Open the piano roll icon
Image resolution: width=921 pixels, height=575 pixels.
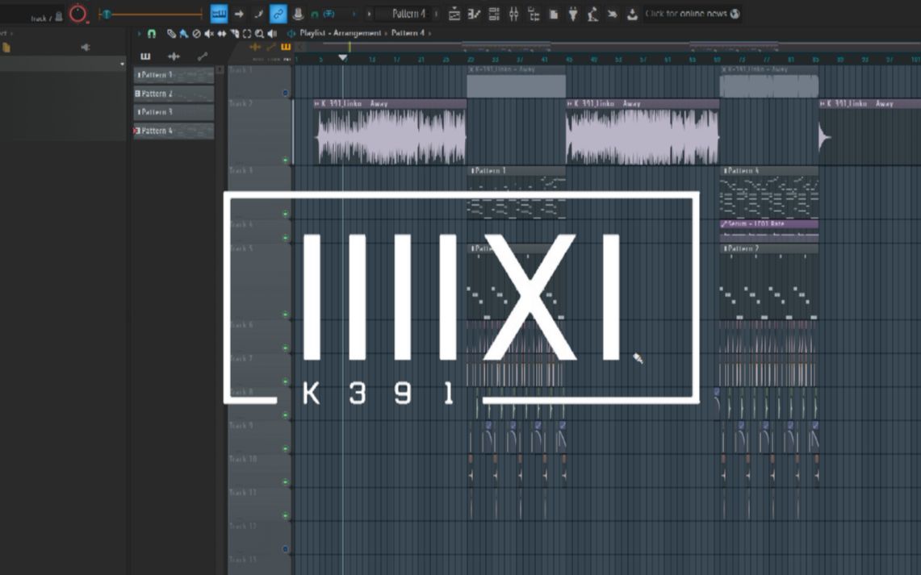[474, 14]
